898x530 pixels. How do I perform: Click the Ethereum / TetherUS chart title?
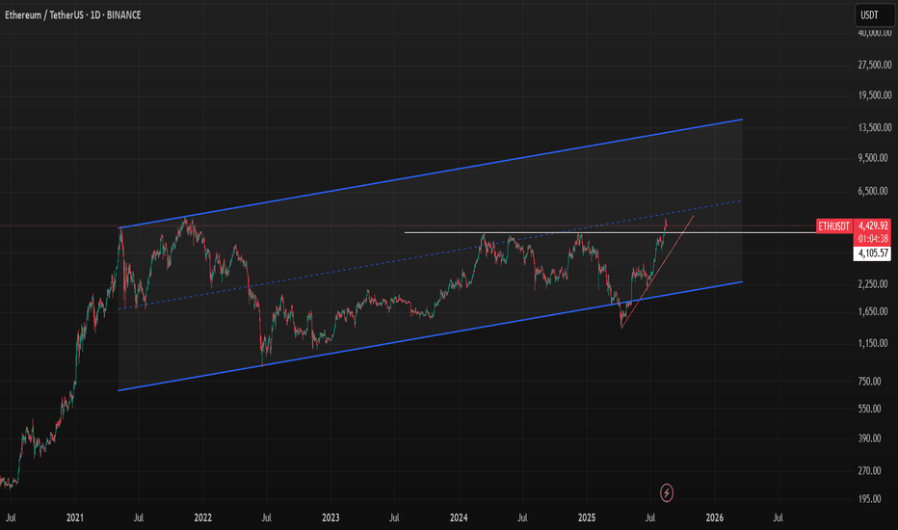coord(72,14)
